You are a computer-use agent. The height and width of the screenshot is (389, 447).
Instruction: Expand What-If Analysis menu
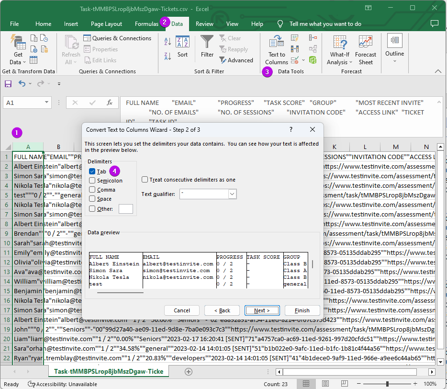(x=339, y=50)
